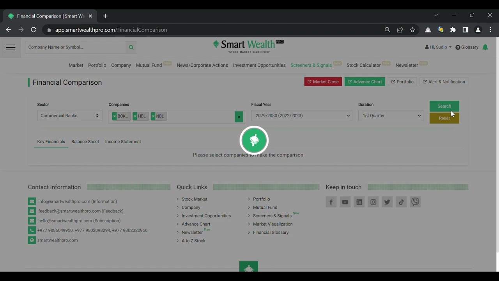Remove BOKL from selected companies
This screenshot has height=281, width=499.
(114, 116)
